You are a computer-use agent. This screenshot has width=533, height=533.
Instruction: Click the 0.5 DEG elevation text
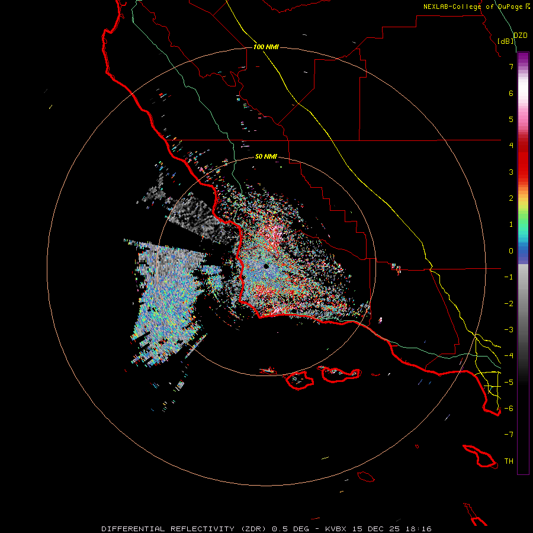[x=290, y=529]
